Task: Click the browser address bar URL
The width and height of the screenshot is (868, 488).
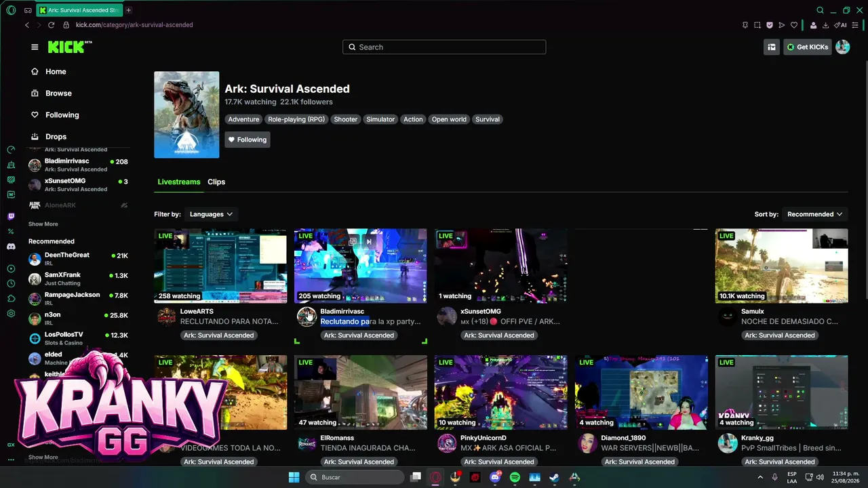Action: tap(134, 25)
